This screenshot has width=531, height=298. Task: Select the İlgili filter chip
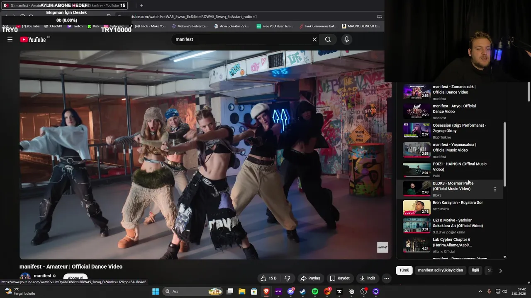coord(475,270)
